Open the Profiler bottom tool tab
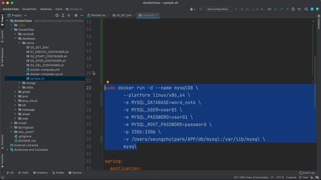Viewport: 321px width, 180px height. coord(58,173)
